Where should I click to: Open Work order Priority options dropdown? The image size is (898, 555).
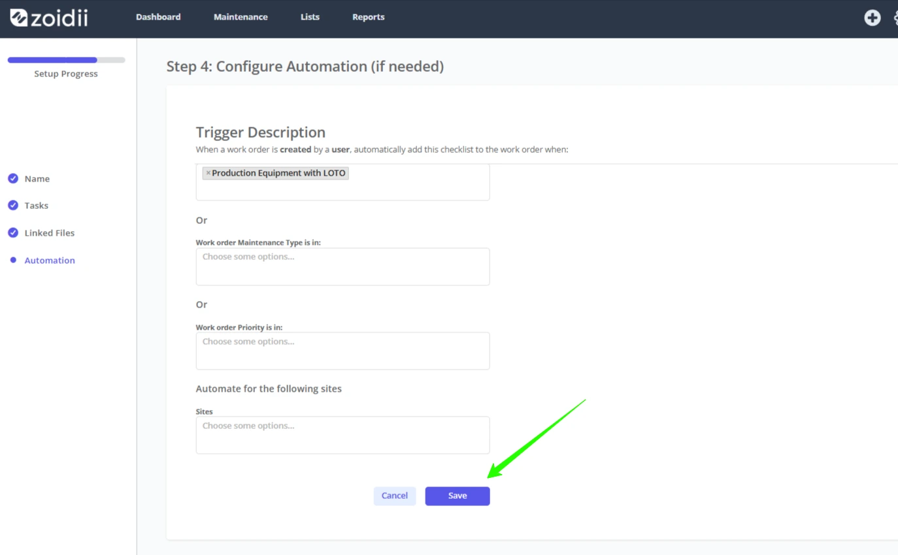tap(342, 351)
